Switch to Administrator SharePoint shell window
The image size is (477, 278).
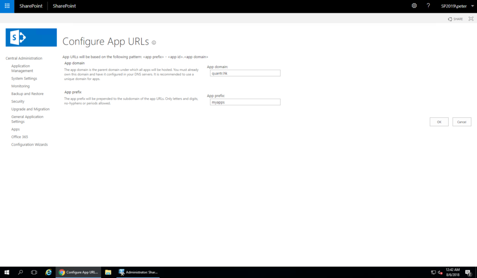coord(138,272)
